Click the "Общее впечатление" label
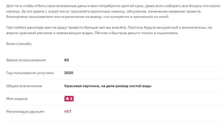Screen dimensions: 224x122 point(24,86)
